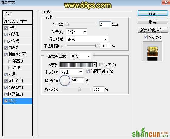Select 斜面和浮雕 in the styles list
The image size is (170, 139).
coord(17,54)
